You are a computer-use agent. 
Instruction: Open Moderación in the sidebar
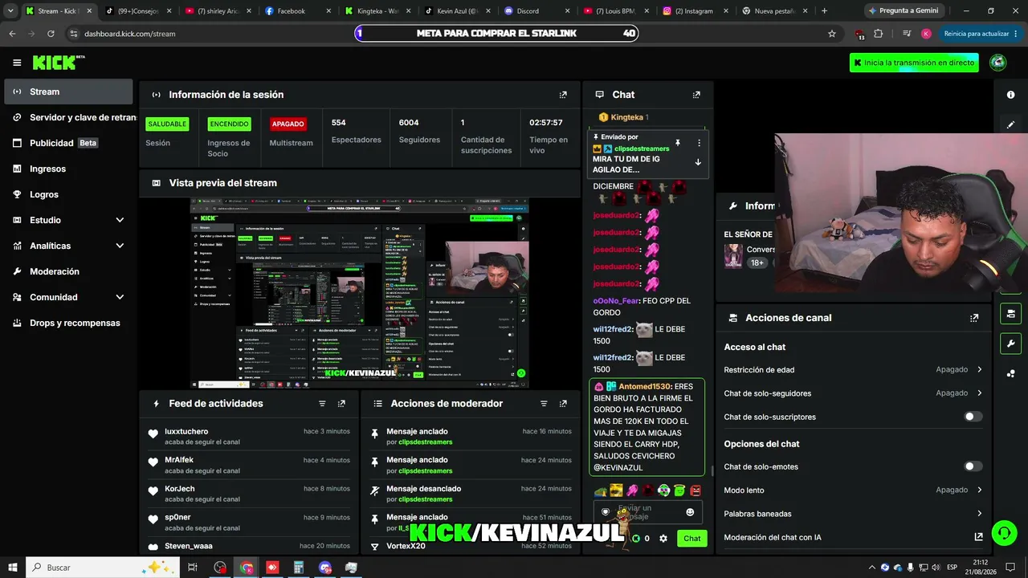(68, 271)
